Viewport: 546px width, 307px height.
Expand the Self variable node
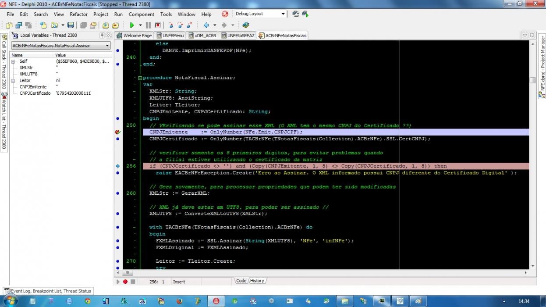pyautogui.click(x=13, y=61)
